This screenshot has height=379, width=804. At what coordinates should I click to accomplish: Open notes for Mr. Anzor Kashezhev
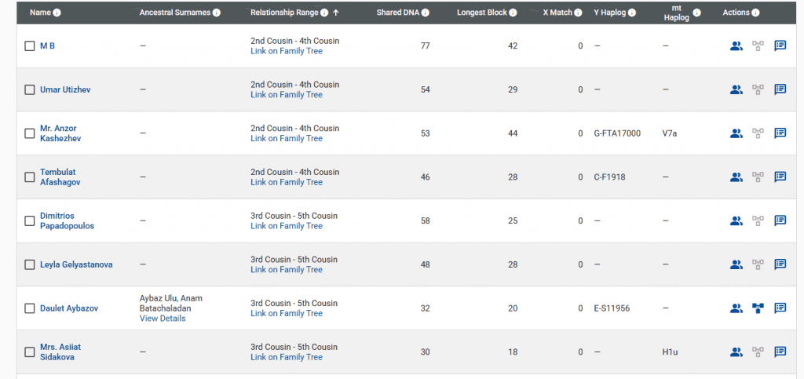point(780,133)
